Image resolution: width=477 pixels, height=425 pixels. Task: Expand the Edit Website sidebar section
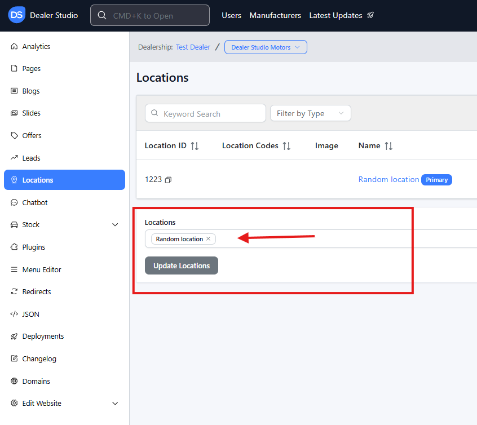(x=115, y=404)
